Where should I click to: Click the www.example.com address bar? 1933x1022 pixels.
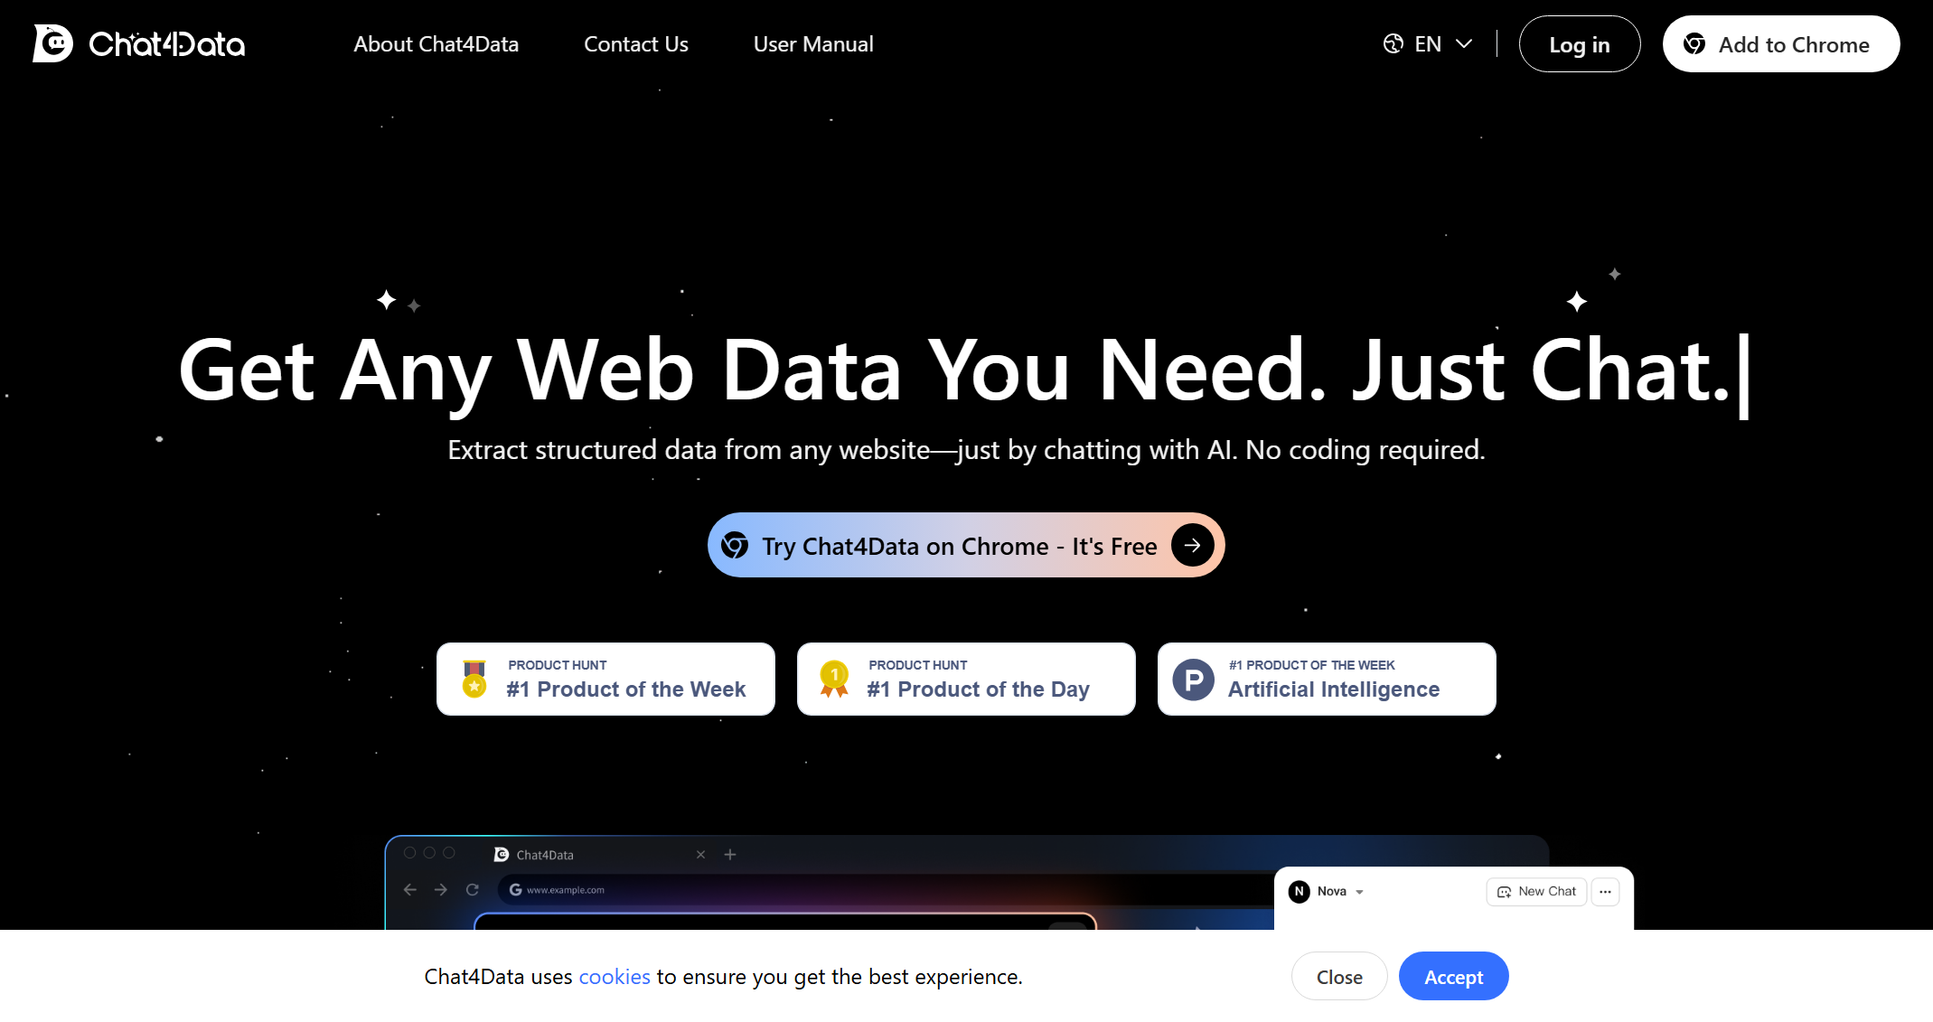tap(886, 889)
